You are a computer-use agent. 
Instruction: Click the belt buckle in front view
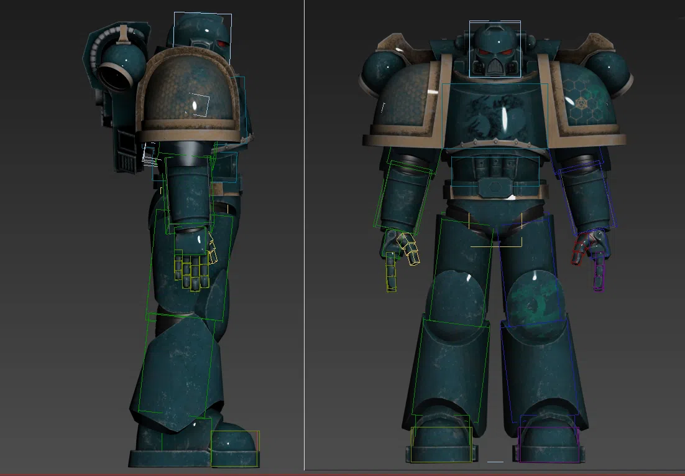point(495,187)
